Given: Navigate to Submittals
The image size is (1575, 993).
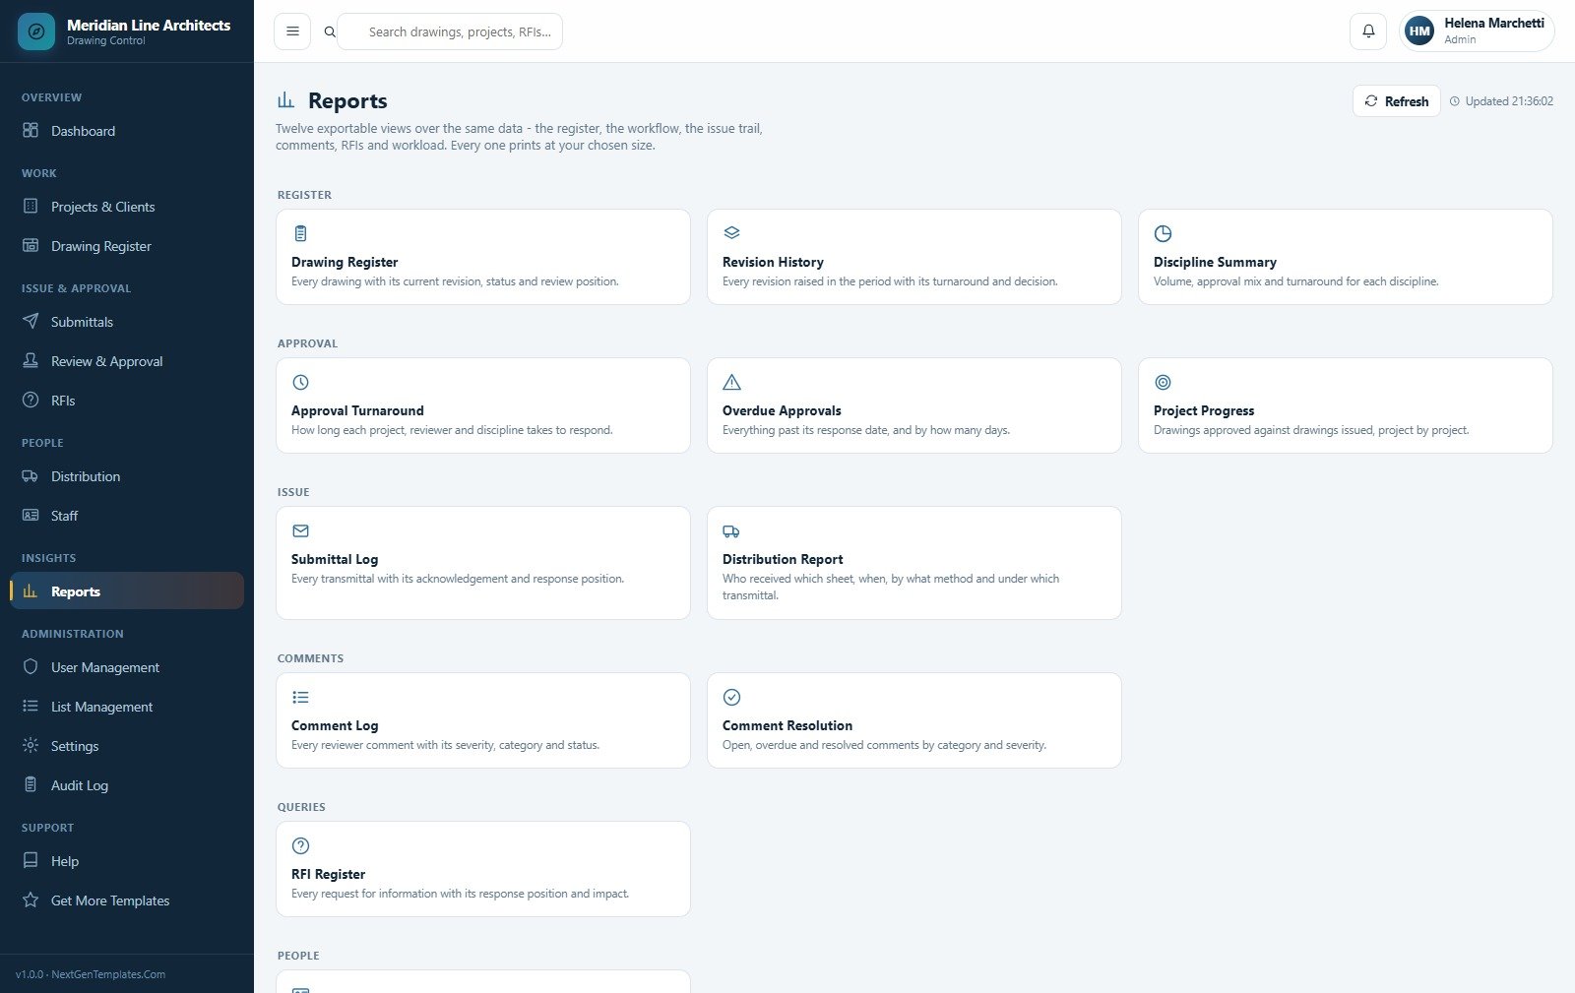Looking at the screenshot, I should (127, 321).
